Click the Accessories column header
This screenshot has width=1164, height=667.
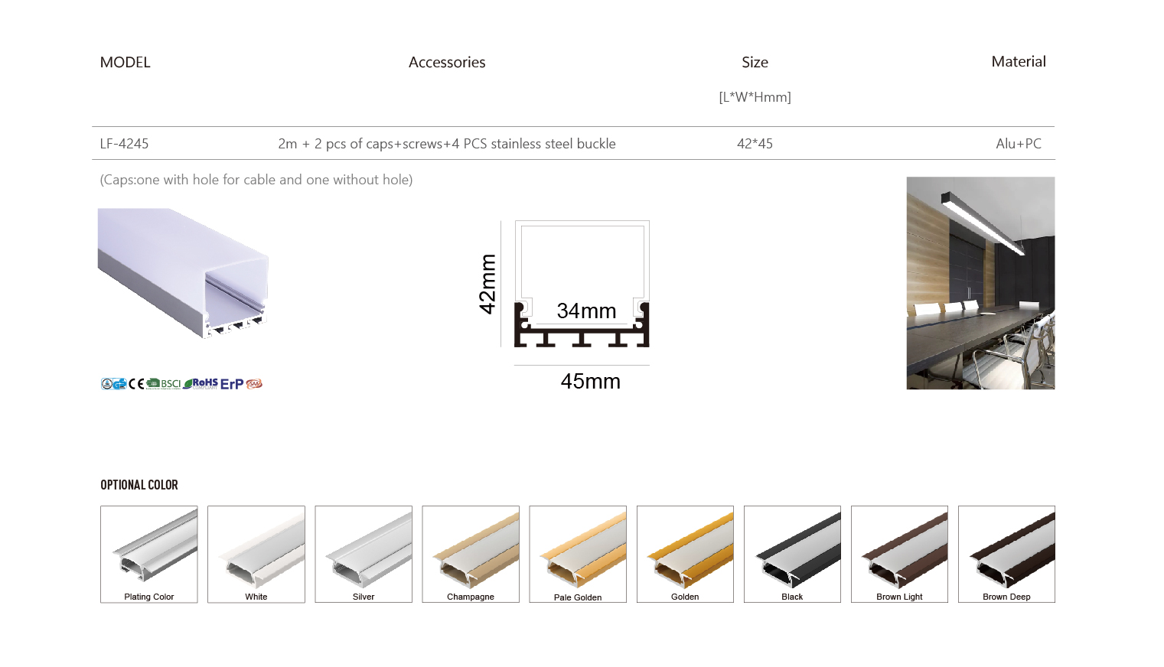(x=447, y=62)
